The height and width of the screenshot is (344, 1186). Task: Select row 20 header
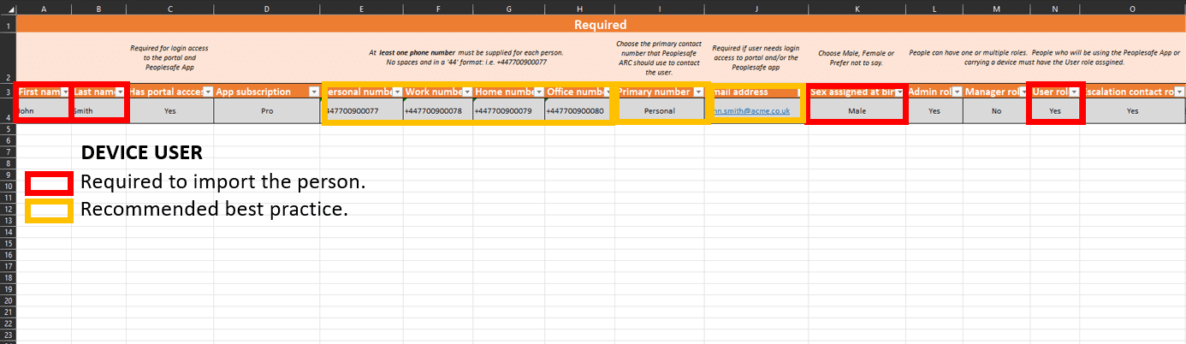click(x=8, y=301)
